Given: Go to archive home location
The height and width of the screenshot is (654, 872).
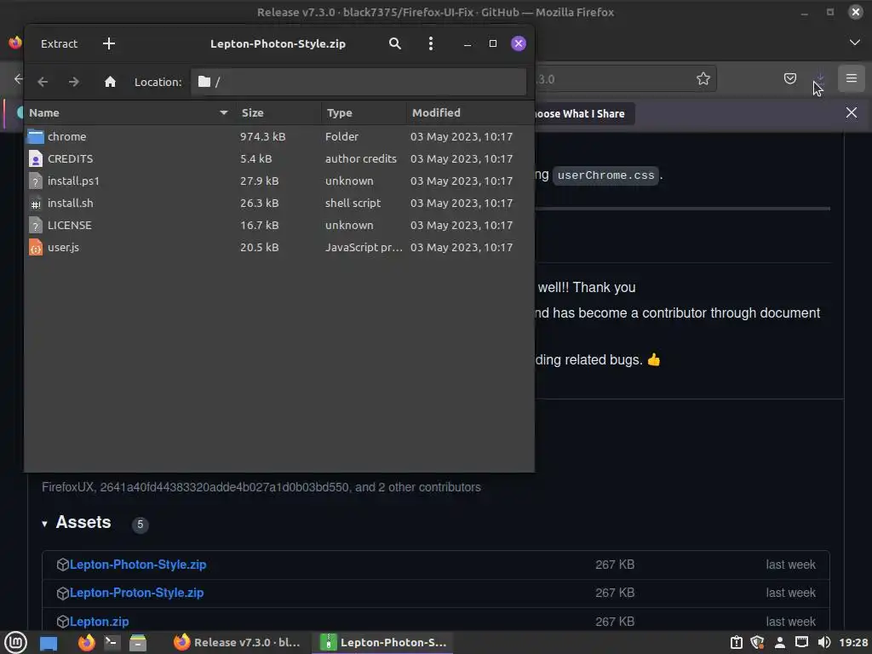Looking at the screenshot, I should pyautogui.click(x=110, y=82).
